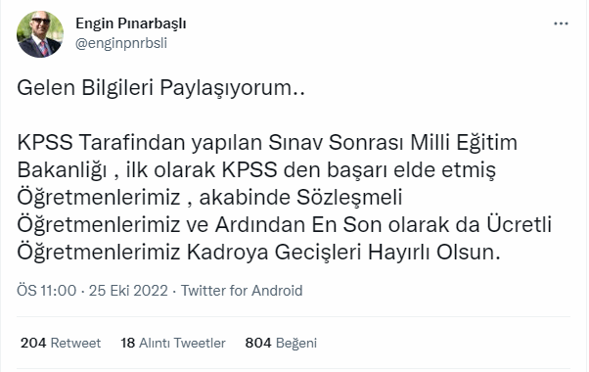Click the ÖS 11:00 timestamp

pos(46,291)
